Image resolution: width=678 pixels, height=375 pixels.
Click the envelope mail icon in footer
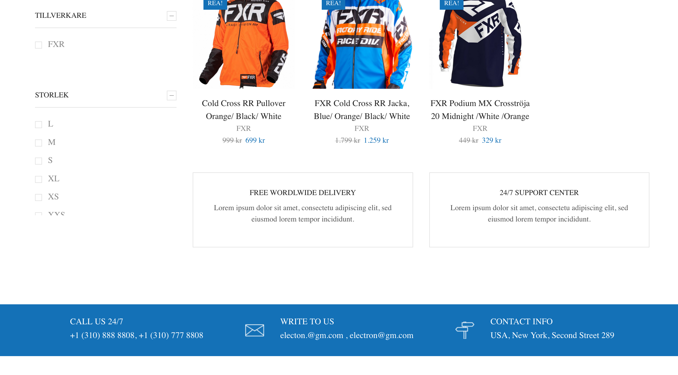pyautogui.click(x=254, y=330)
